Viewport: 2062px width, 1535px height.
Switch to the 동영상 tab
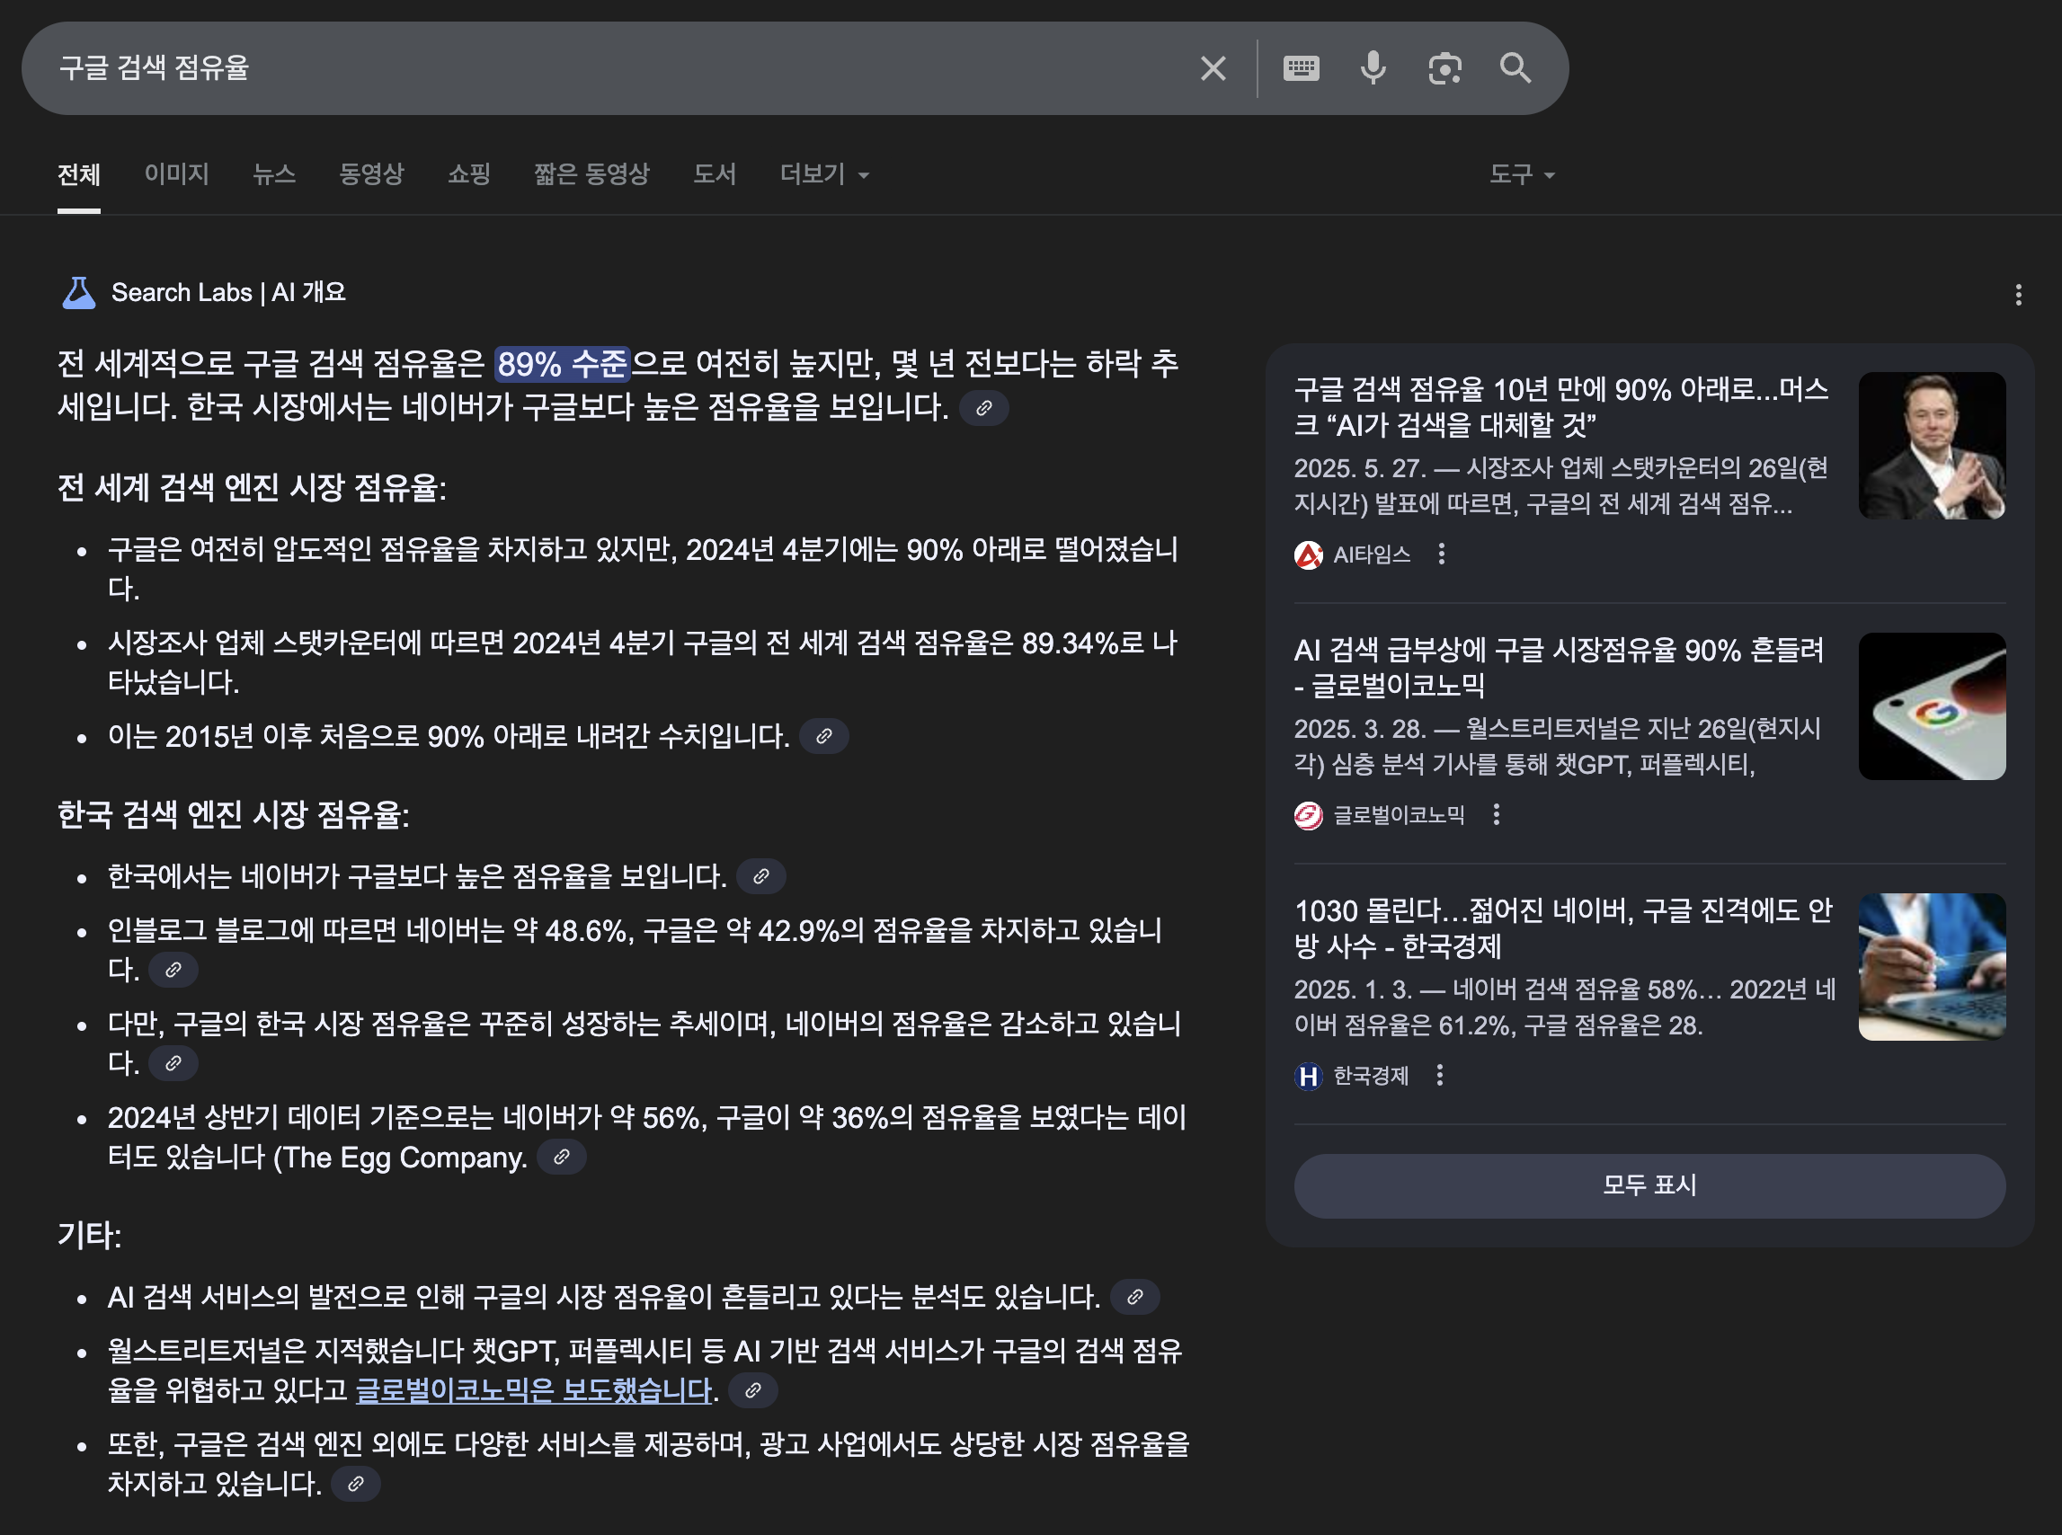[x=372, y=173]
